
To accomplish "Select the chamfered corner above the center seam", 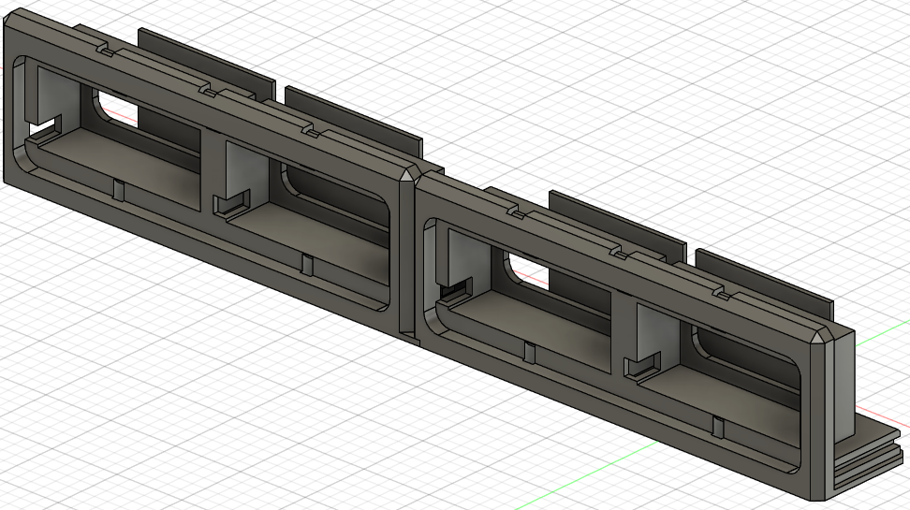I will click(x=408, y=175).
